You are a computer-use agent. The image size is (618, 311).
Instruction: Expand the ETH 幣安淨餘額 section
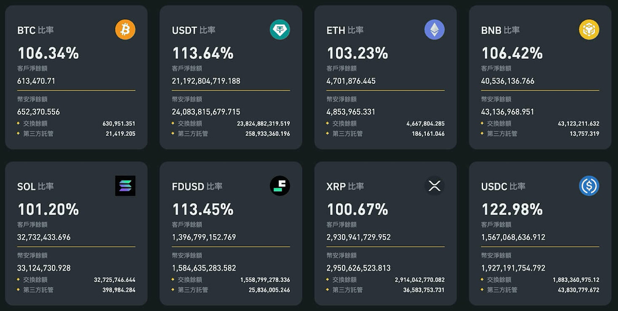click(339, 99)
